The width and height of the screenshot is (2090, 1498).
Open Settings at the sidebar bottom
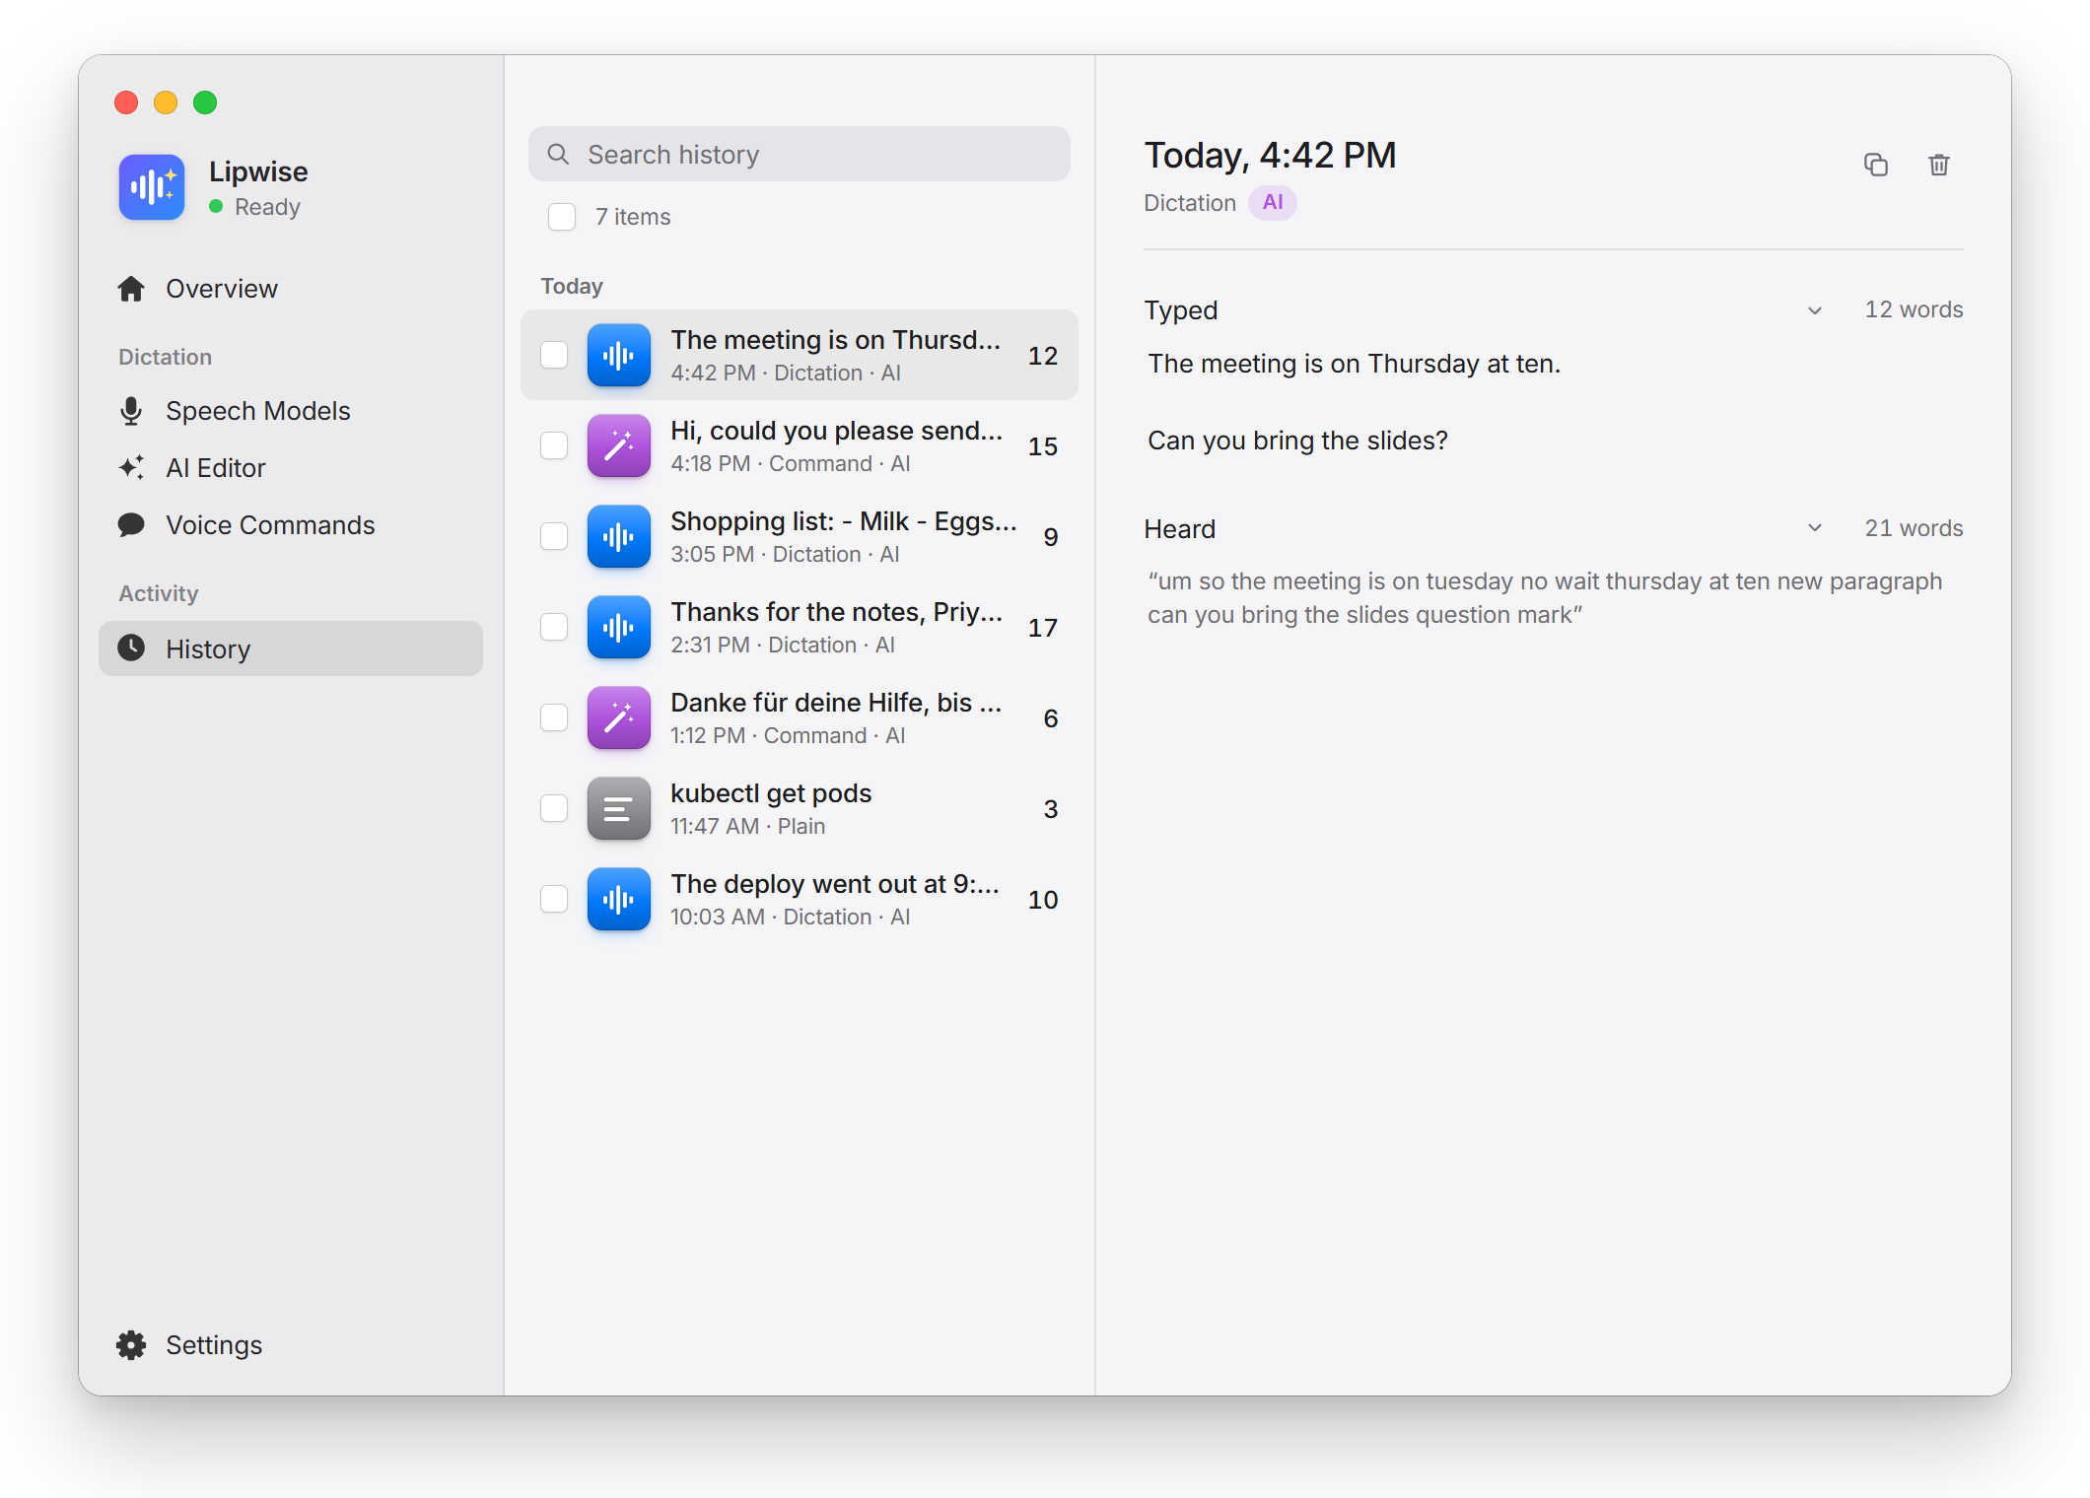[x=291, y=1345]
